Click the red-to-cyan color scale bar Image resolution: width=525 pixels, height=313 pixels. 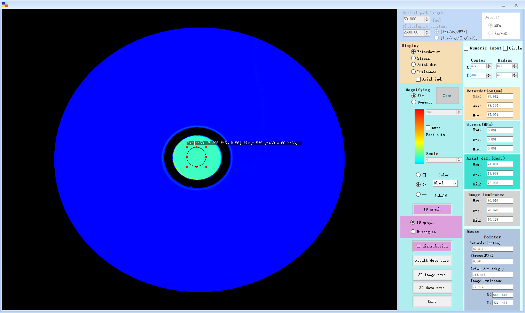(x=419, y=136)
